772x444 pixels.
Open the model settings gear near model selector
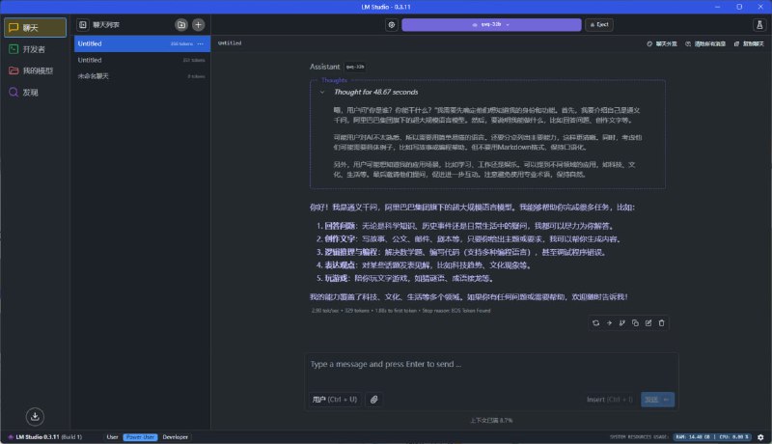coord(392,24)
